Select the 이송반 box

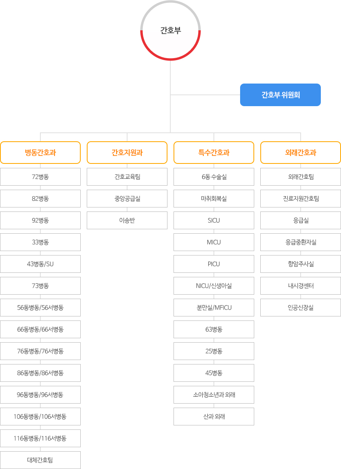(x=127, y=220)
